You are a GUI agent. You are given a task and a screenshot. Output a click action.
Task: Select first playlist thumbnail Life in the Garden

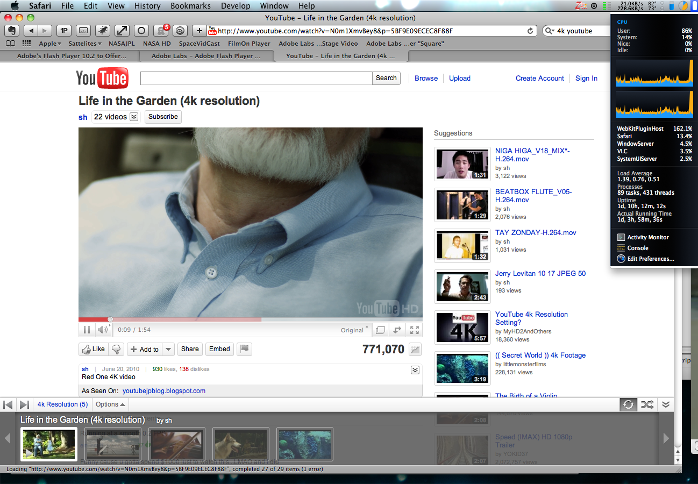tap(49, 444)
